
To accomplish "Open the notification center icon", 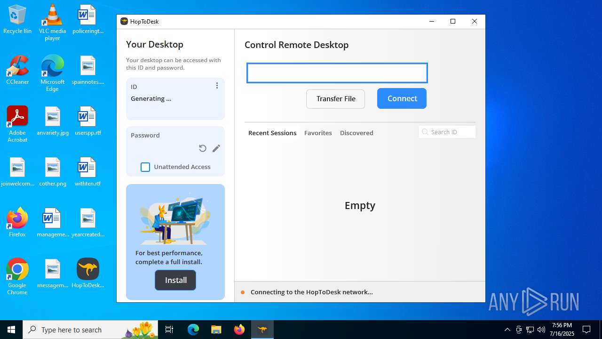I will pos(586,330).
